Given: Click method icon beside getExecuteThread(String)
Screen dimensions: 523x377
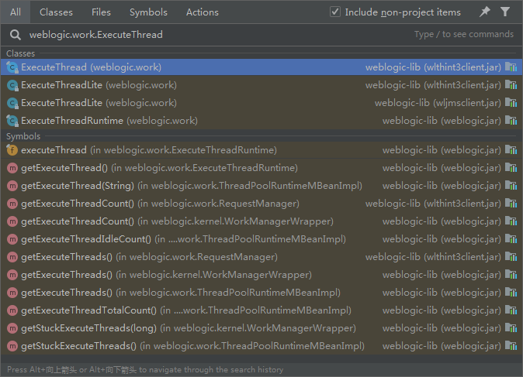Looking at the screenshot, I should [12, 186].
